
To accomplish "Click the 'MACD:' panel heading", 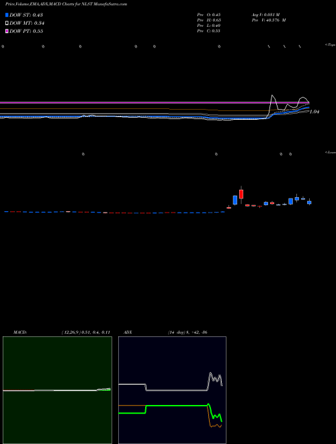I will pos(20,332).
